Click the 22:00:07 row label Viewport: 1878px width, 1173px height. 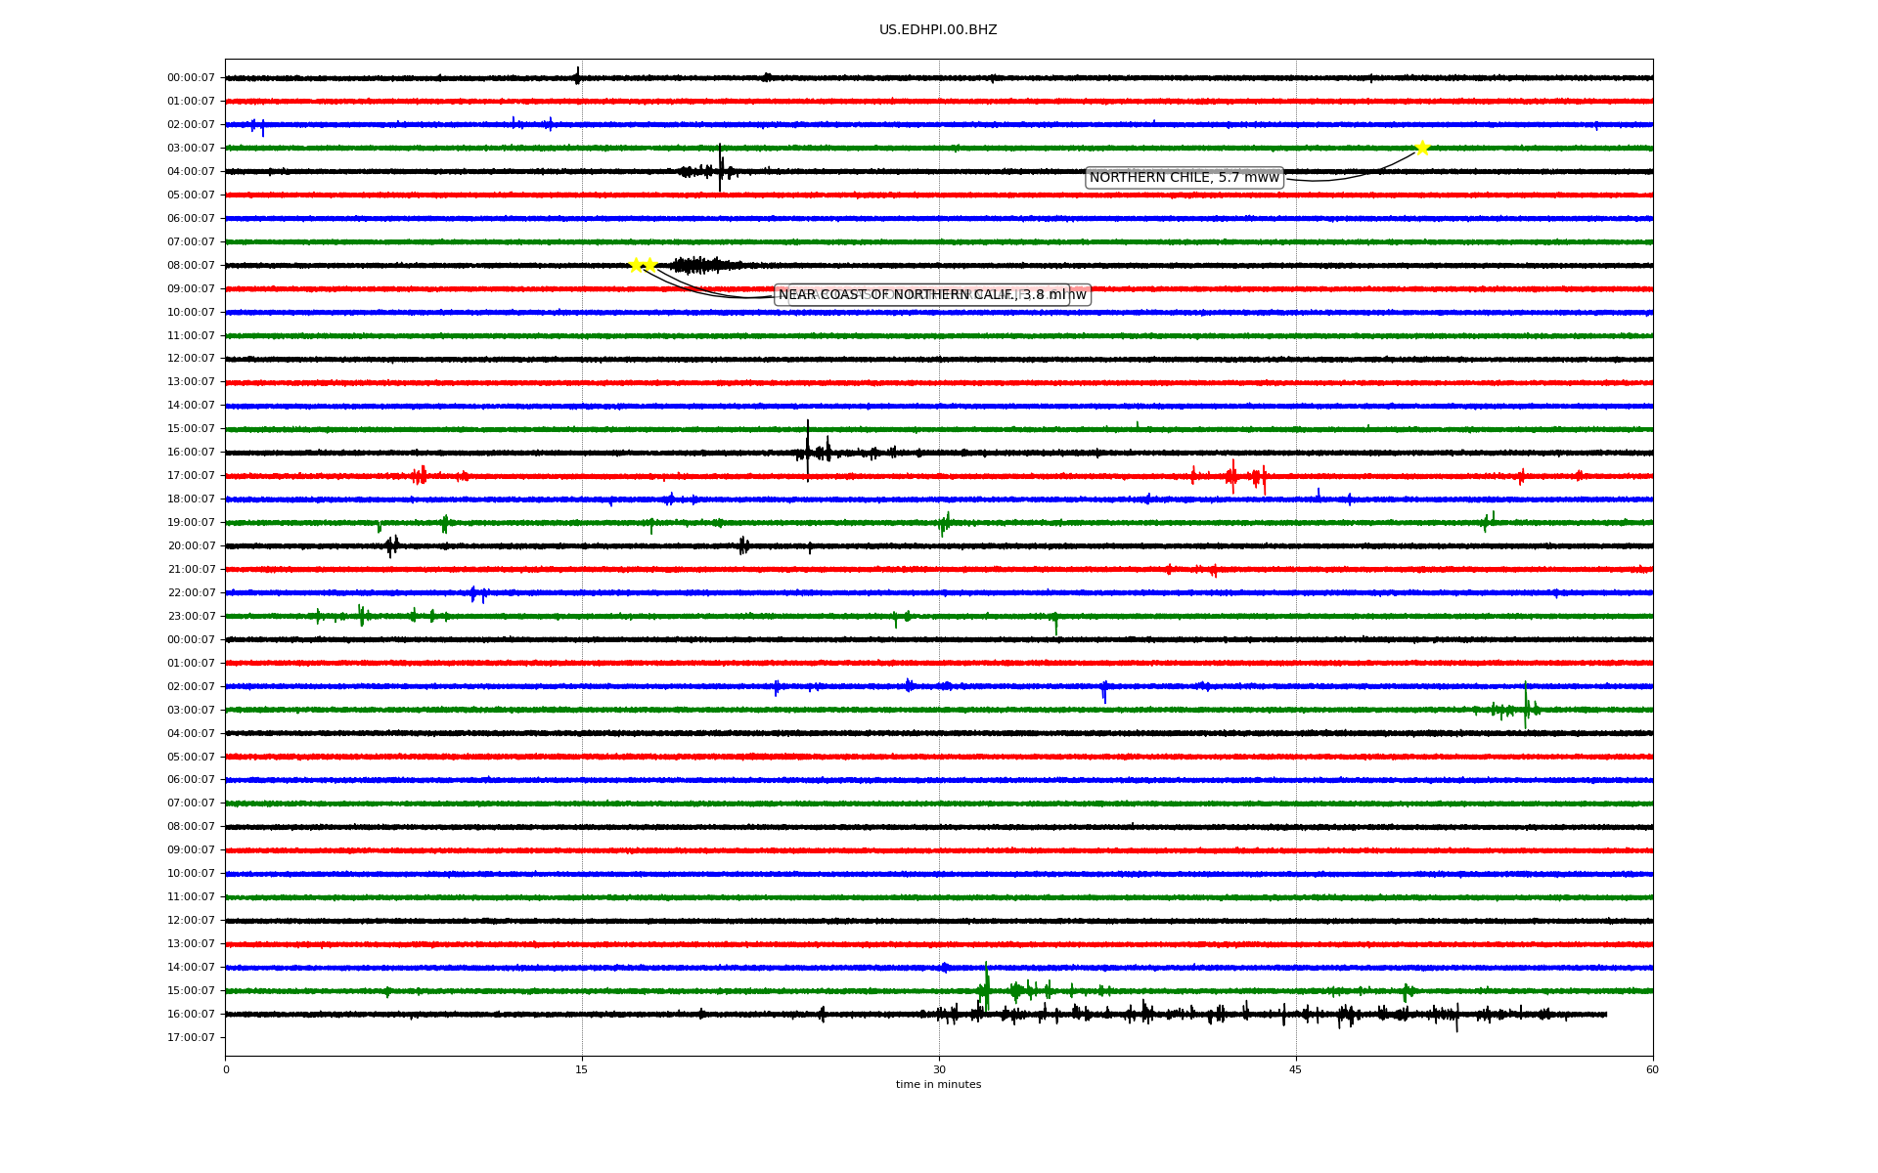tap(191, 593)
